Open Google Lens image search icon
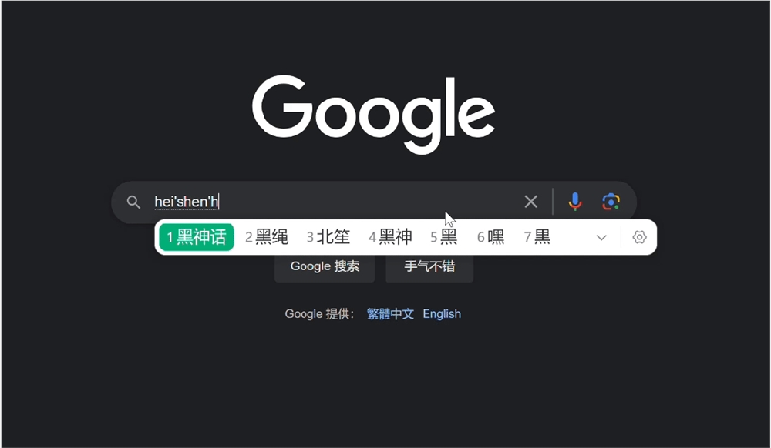This screenshot has width=771, height=448. [611, 201]
